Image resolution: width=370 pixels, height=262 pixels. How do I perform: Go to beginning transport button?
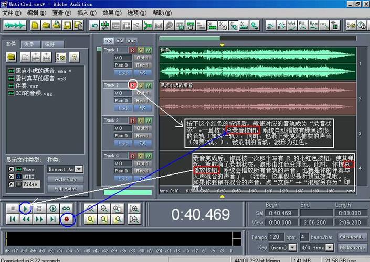pos(13,220)
